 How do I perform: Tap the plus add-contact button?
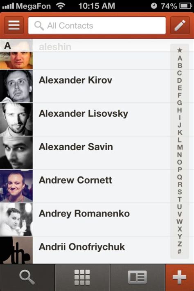tap(180, 277)
